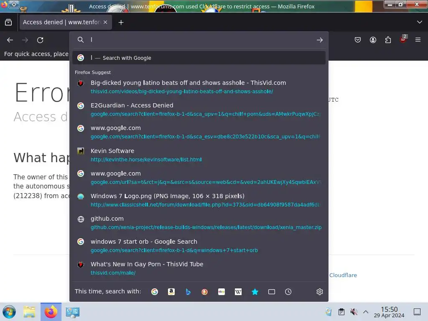
Task: Open File Explorer from the taskbar
Action: tap(29, 312)
